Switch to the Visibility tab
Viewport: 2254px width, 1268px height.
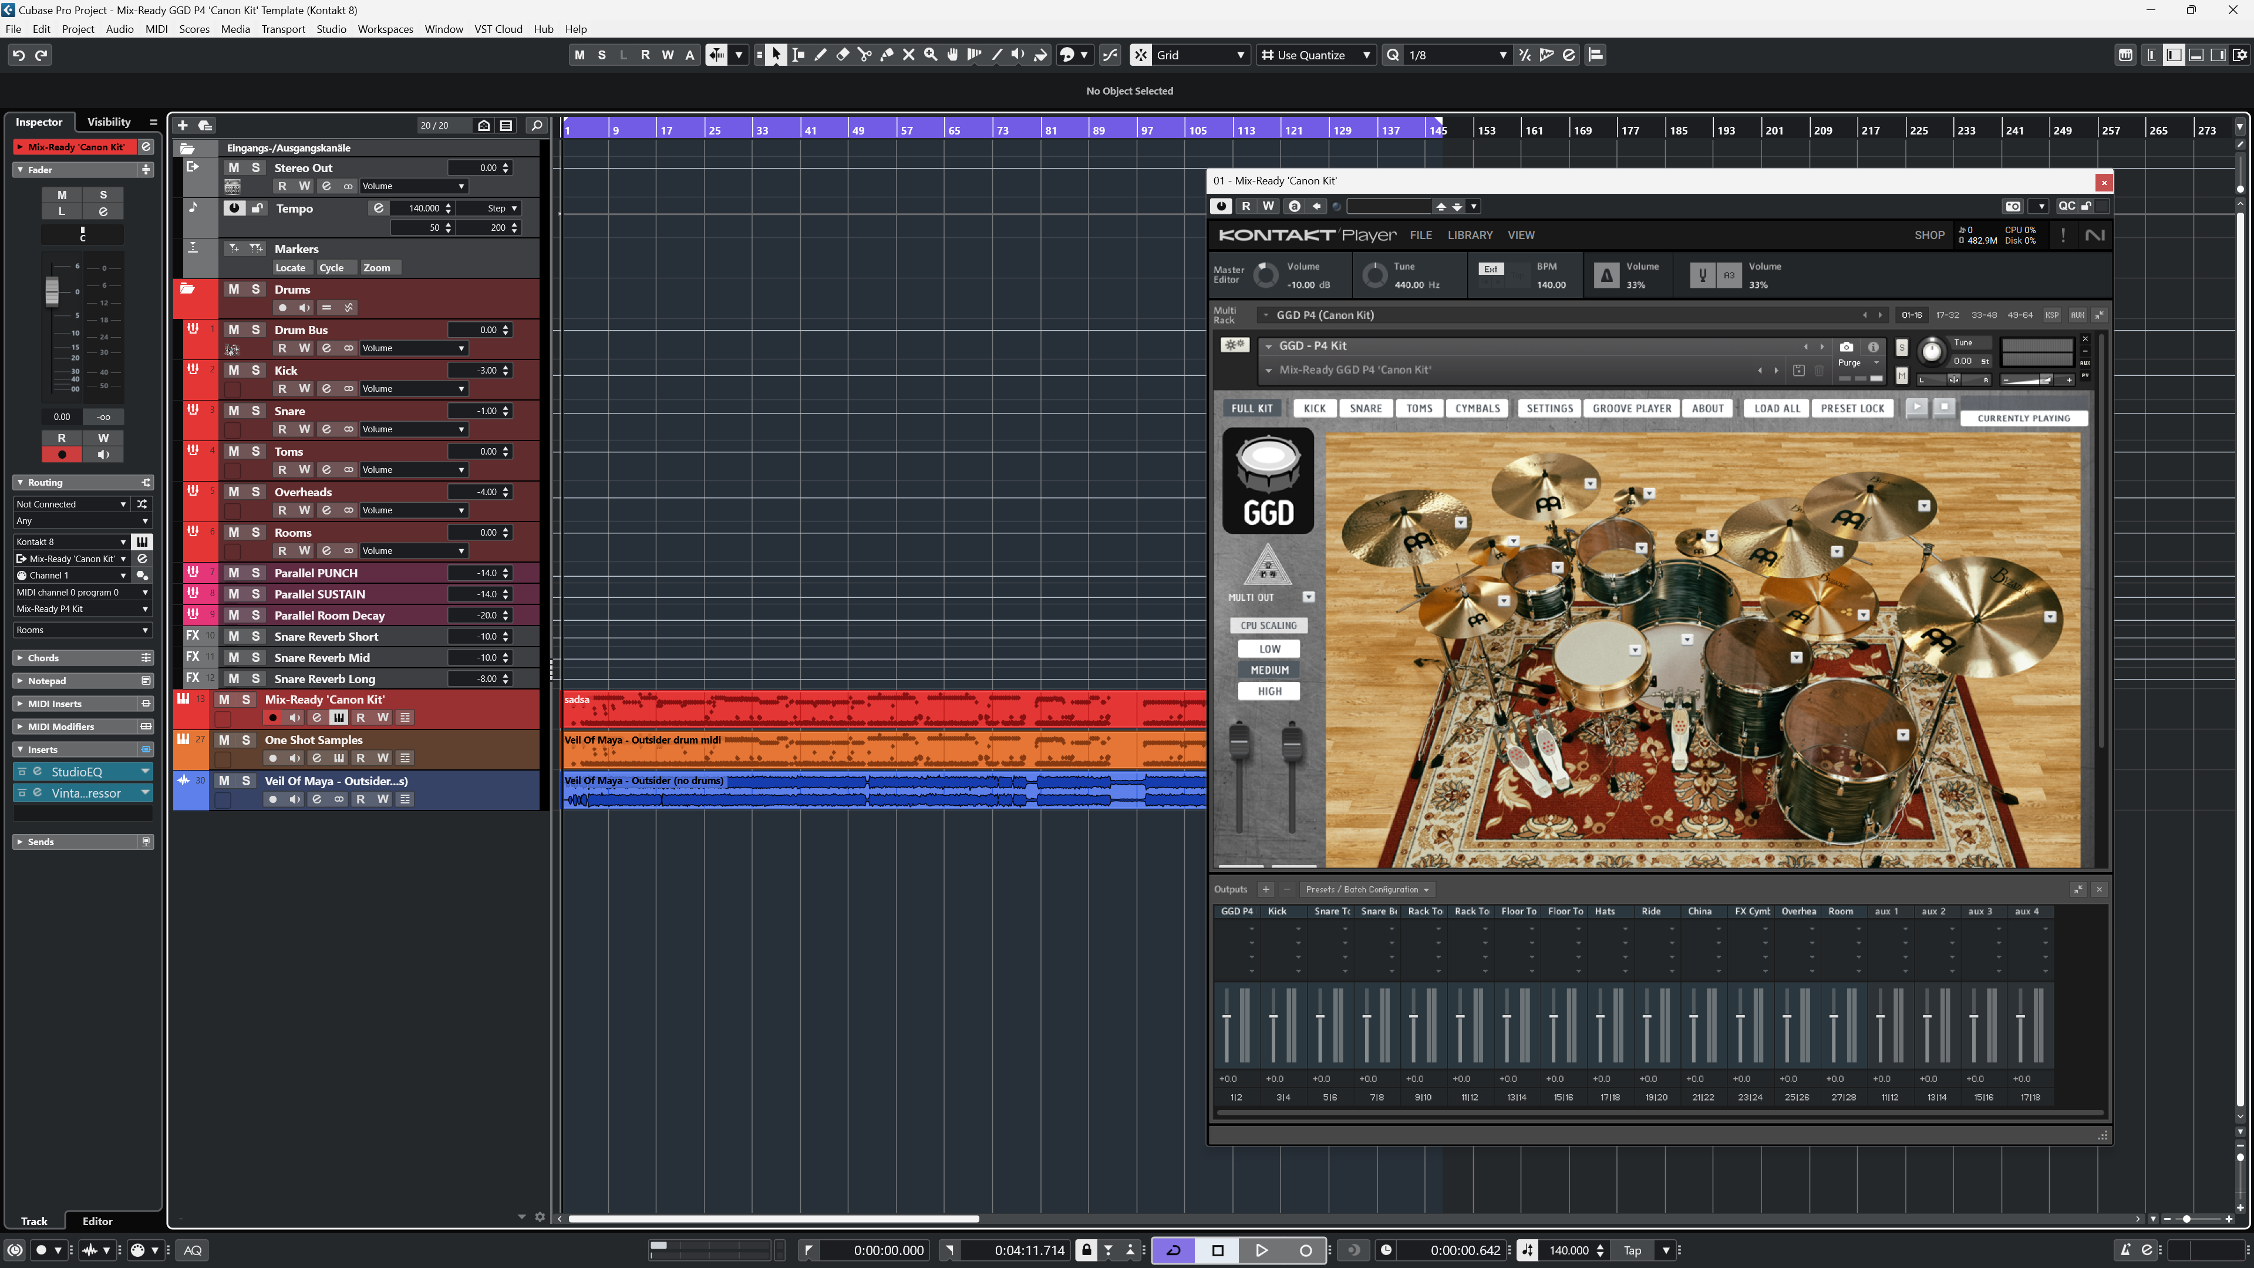point(109,122)
